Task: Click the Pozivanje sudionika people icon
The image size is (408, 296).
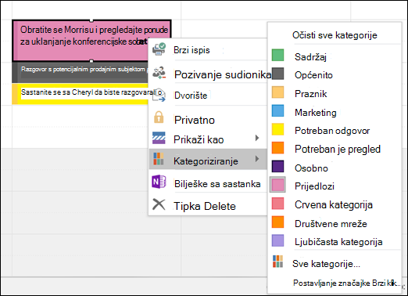Action: 159,73
